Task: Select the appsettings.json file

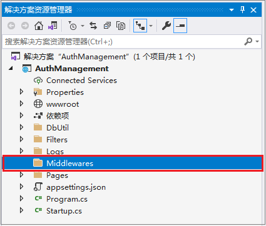Action: point(76,187)
